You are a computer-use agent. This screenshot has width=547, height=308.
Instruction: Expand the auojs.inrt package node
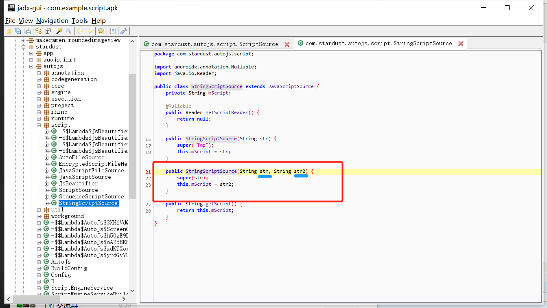click(x=31, y=60)
